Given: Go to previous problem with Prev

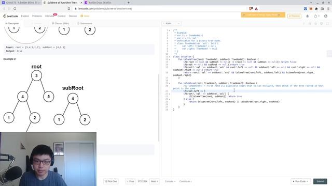Looking at the screenshot, I should click(130, 181).
